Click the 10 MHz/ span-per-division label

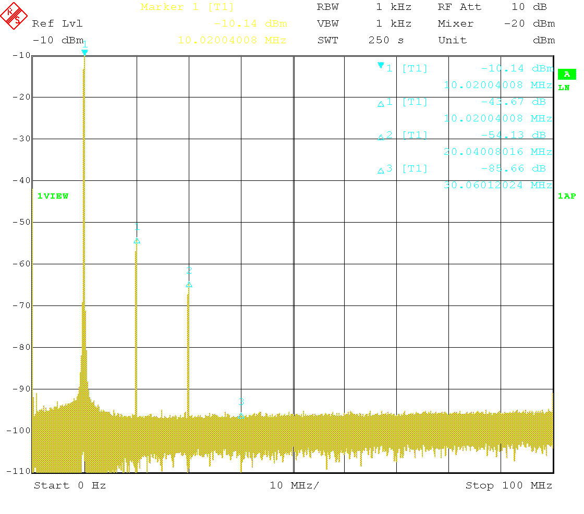click(x=294, y=485)
